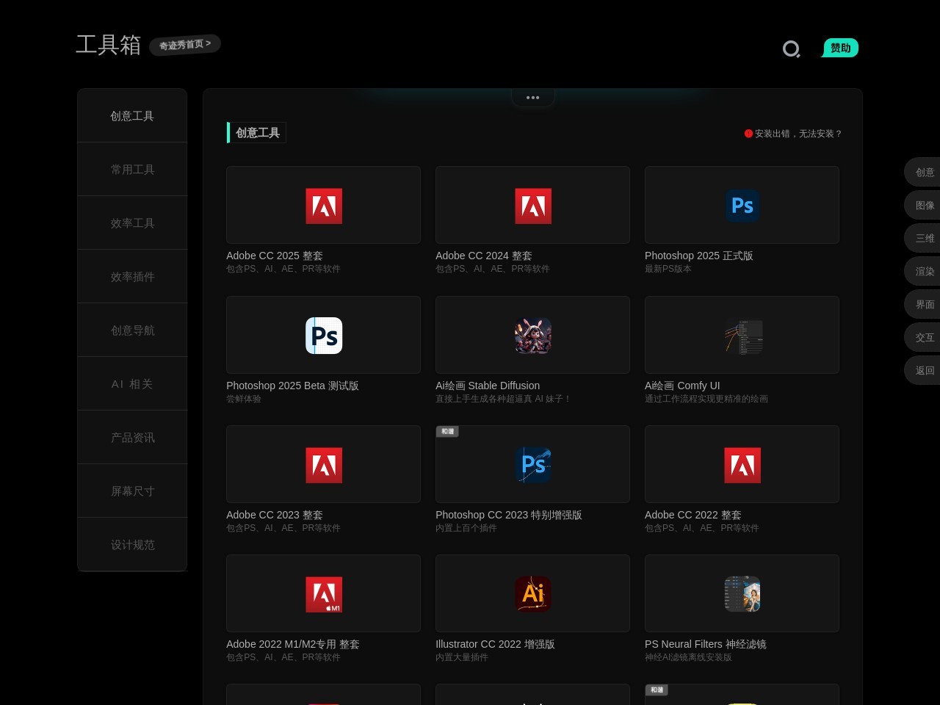Click the Photoshop 2025 Beta Ps icon
This screenshot has width=940, height=705.
[324, 336]
